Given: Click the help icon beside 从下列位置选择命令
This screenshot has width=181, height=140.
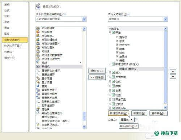Looking at the screenshot, I should [65, 14].
